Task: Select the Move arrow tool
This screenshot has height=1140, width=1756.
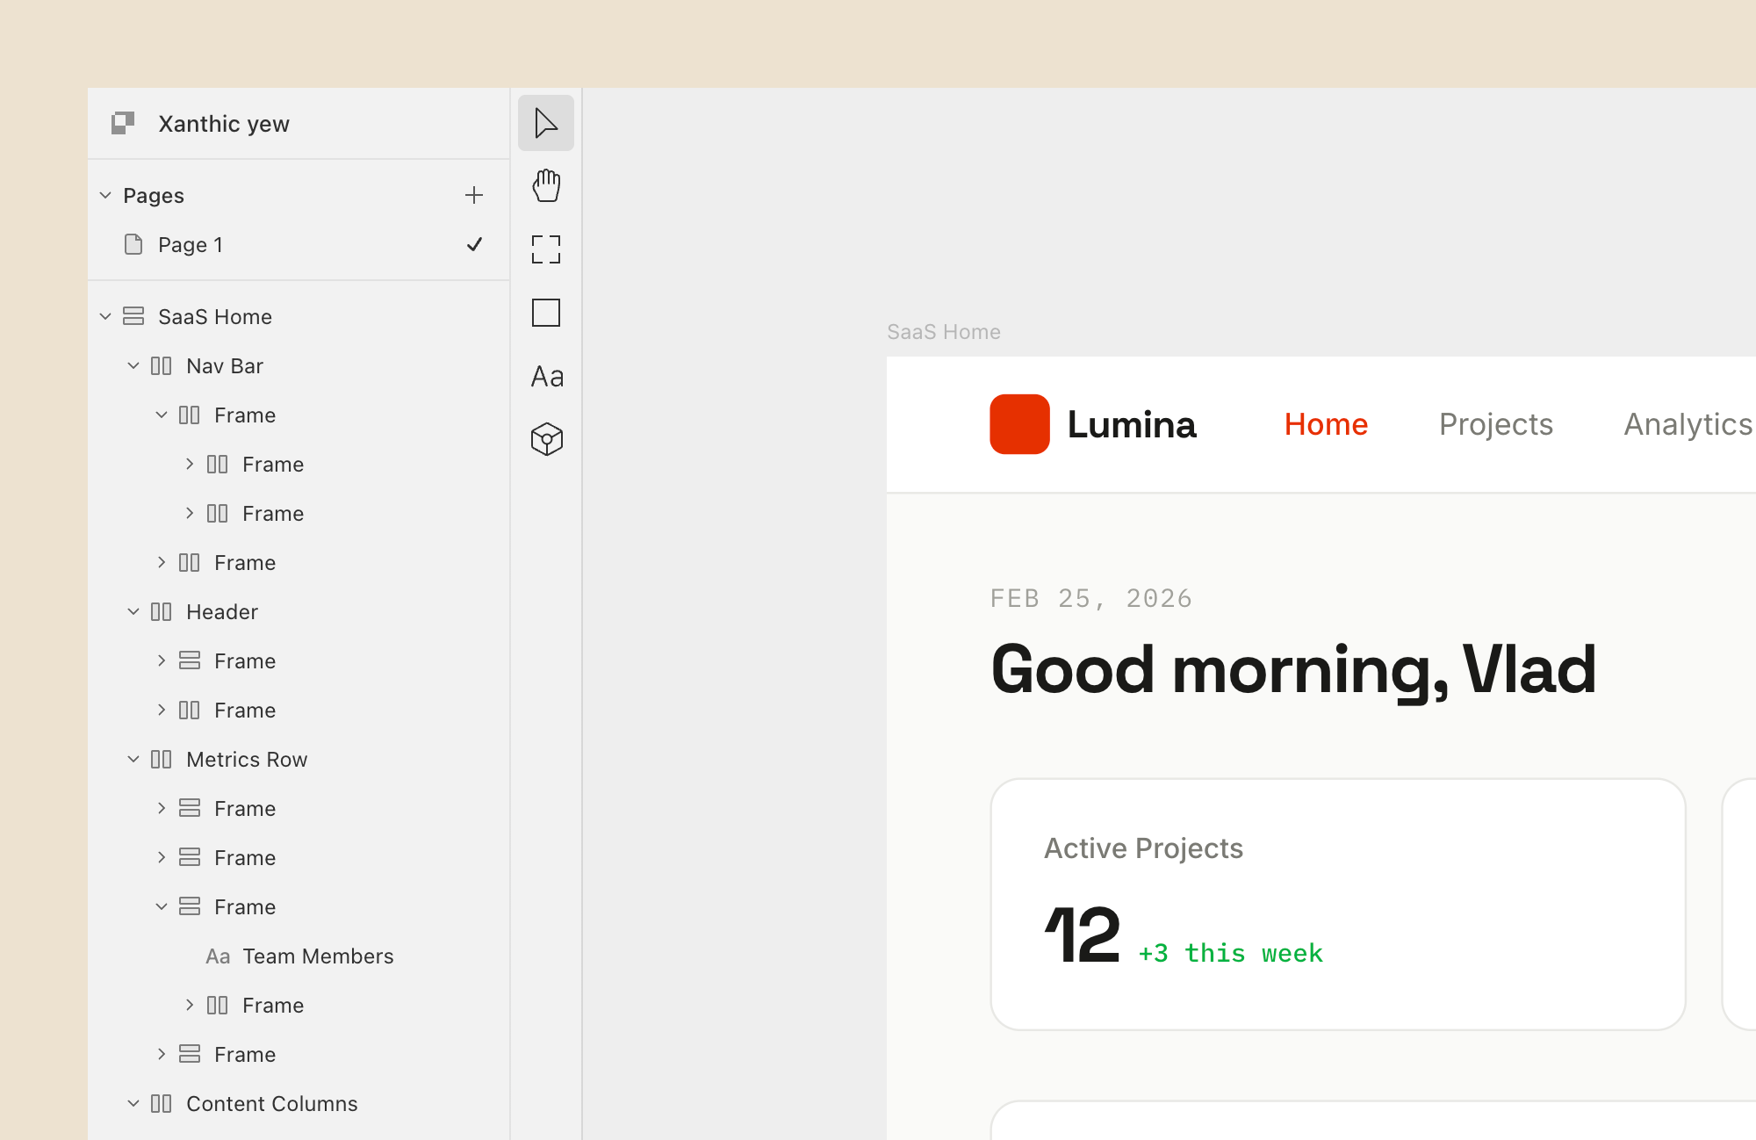Action: (545, 123)
